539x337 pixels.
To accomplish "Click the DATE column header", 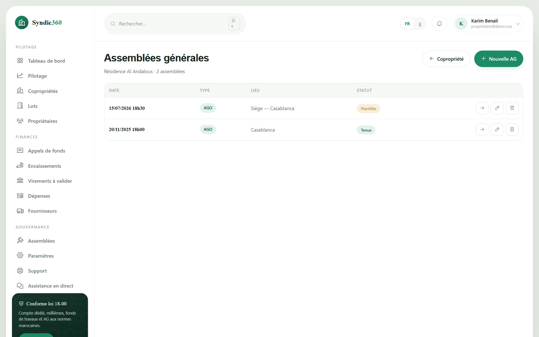I will [114, 90].
